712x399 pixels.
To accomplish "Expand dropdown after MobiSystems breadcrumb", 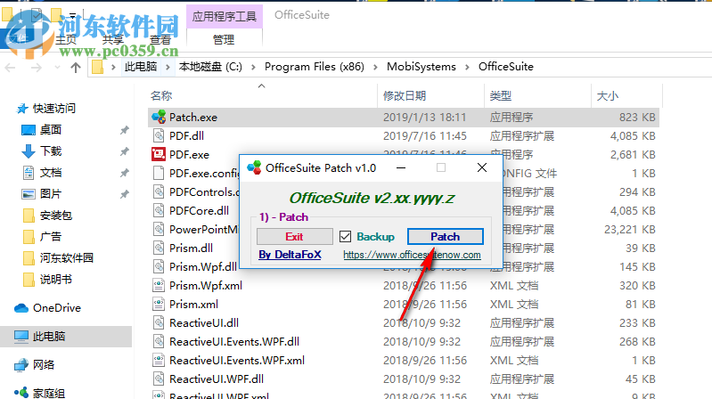I will point(467,67).
